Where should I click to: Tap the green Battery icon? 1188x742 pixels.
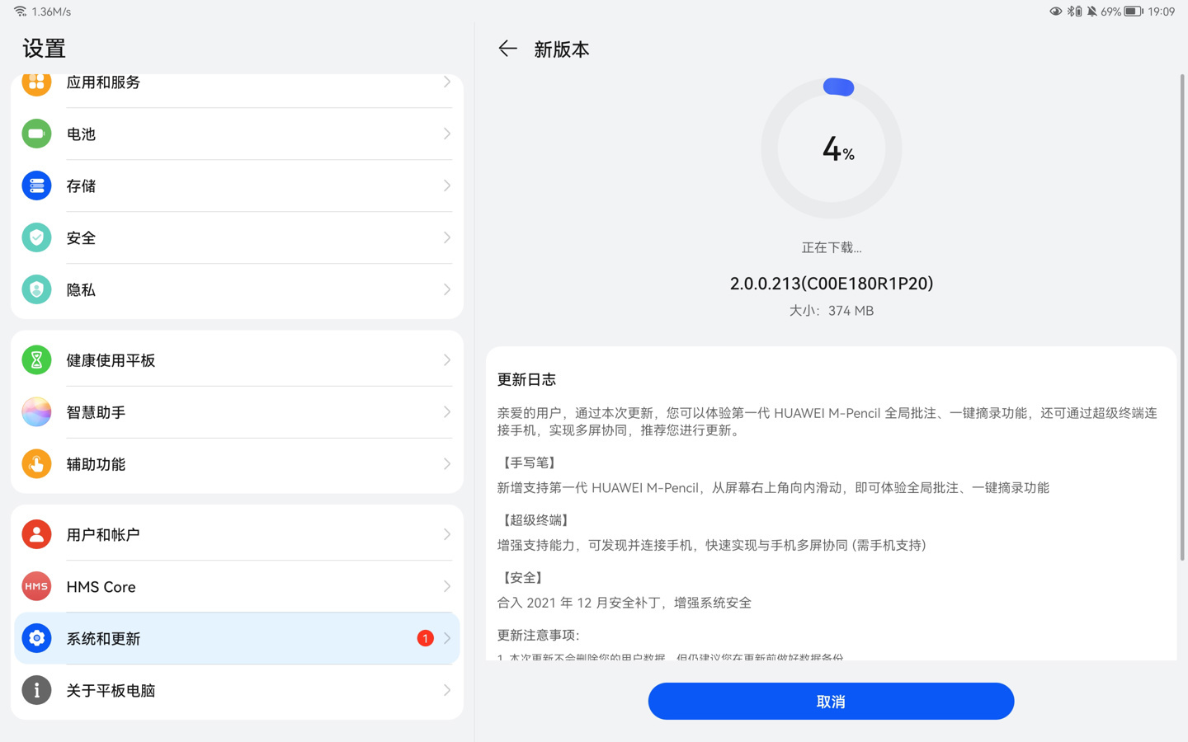(x=36, y=134)
